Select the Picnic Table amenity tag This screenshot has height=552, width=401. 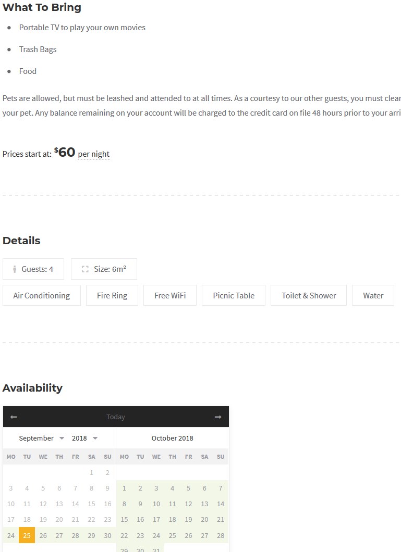click(234, 295)
